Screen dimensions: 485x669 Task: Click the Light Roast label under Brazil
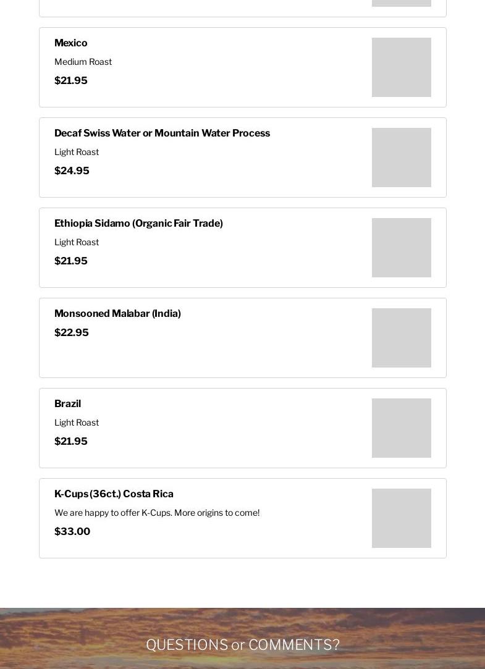point(77,423)
